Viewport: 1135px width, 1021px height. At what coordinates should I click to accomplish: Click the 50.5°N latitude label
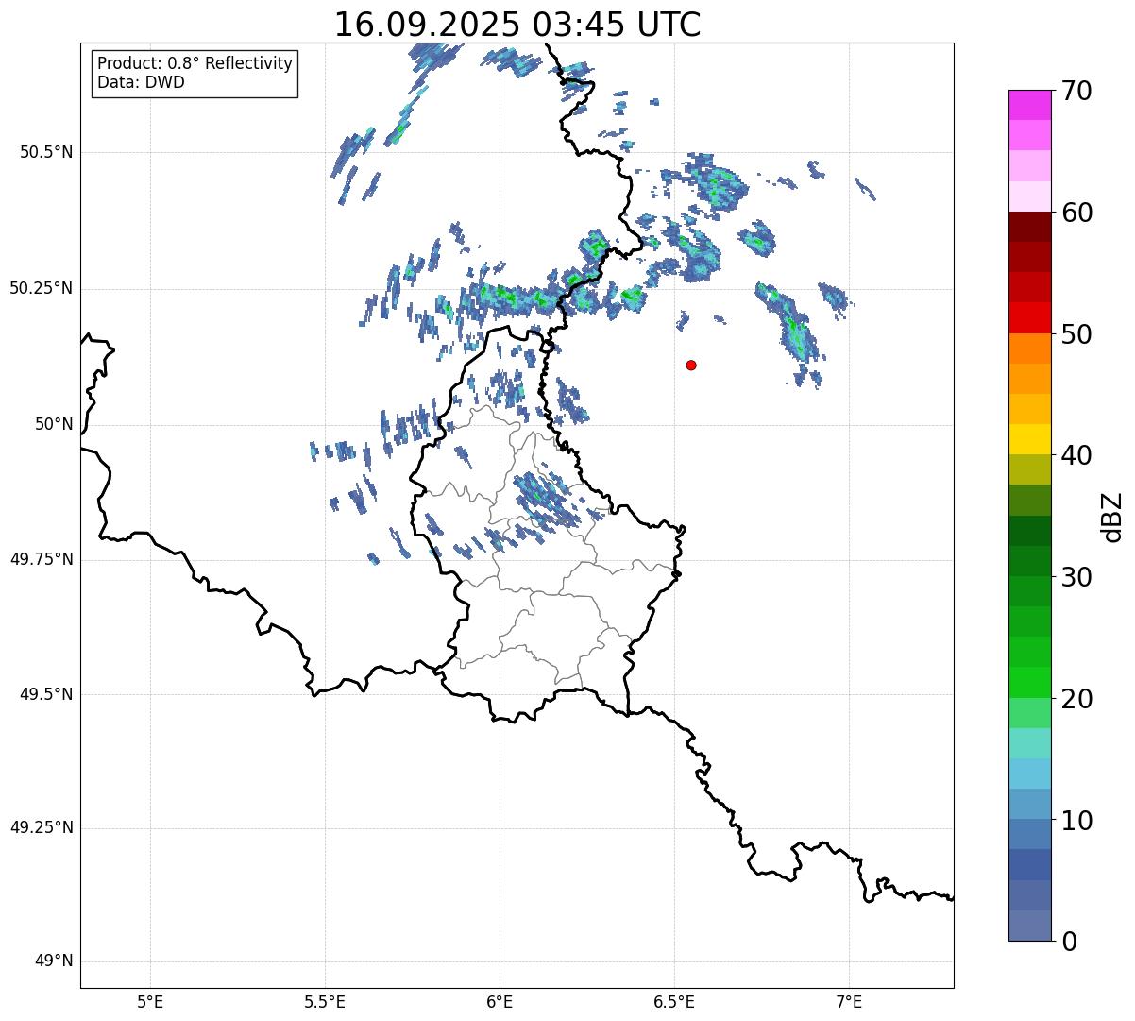coord(46,152)
